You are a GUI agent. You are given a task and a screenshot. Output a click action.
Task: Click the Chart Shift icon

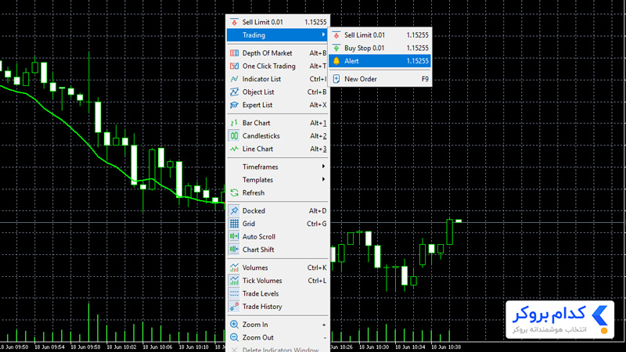234,250
